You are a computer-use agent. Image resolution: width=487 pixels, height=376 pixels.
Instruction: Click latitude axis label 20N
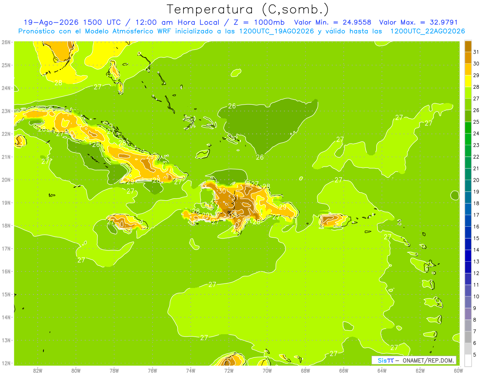tap(6, 180)
